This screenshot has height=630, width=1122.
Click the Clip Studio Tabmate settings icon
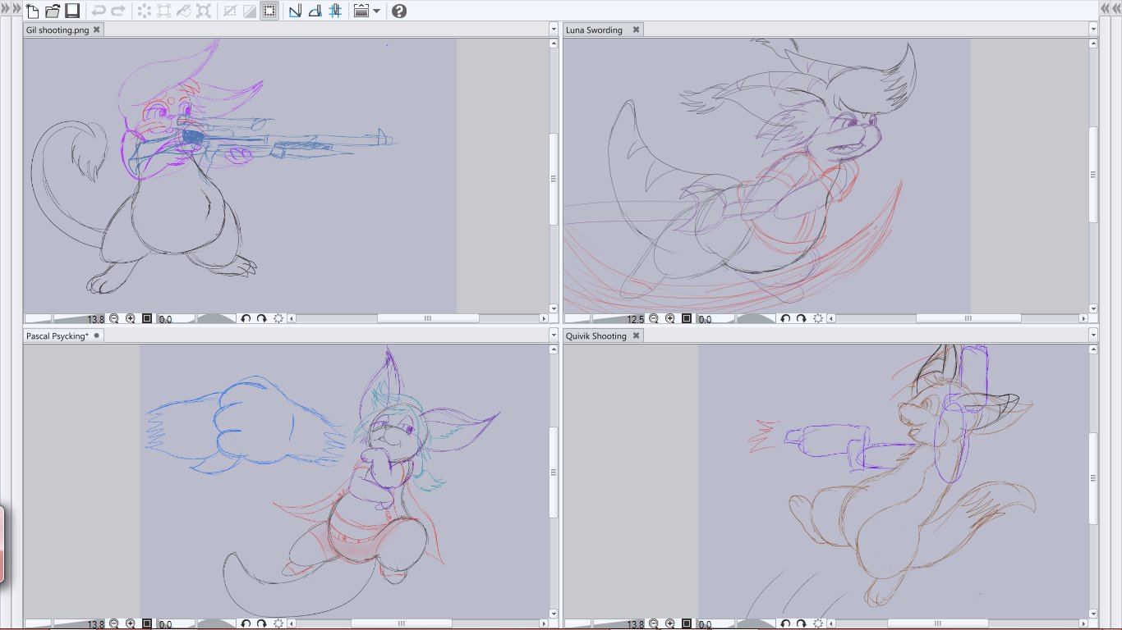(361, 11)
